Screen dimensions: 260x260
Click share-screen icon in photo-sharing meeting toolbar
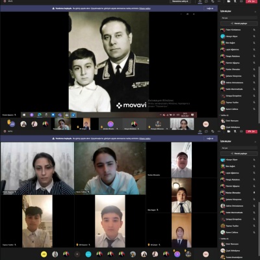[241, 1]
